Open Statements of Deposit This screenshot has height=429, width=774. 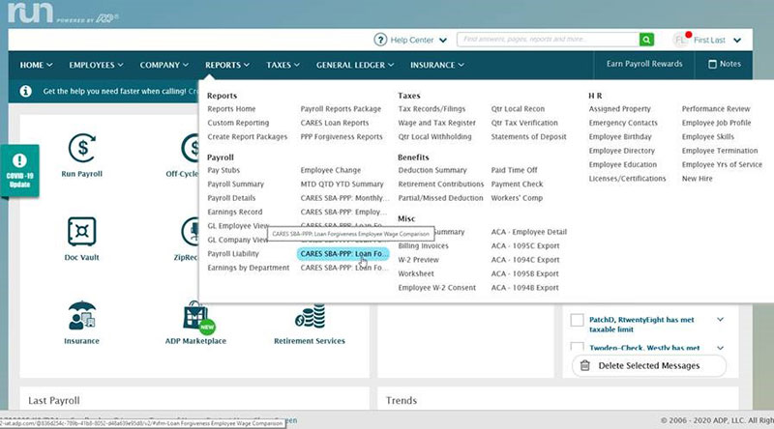tap(528, 136)
